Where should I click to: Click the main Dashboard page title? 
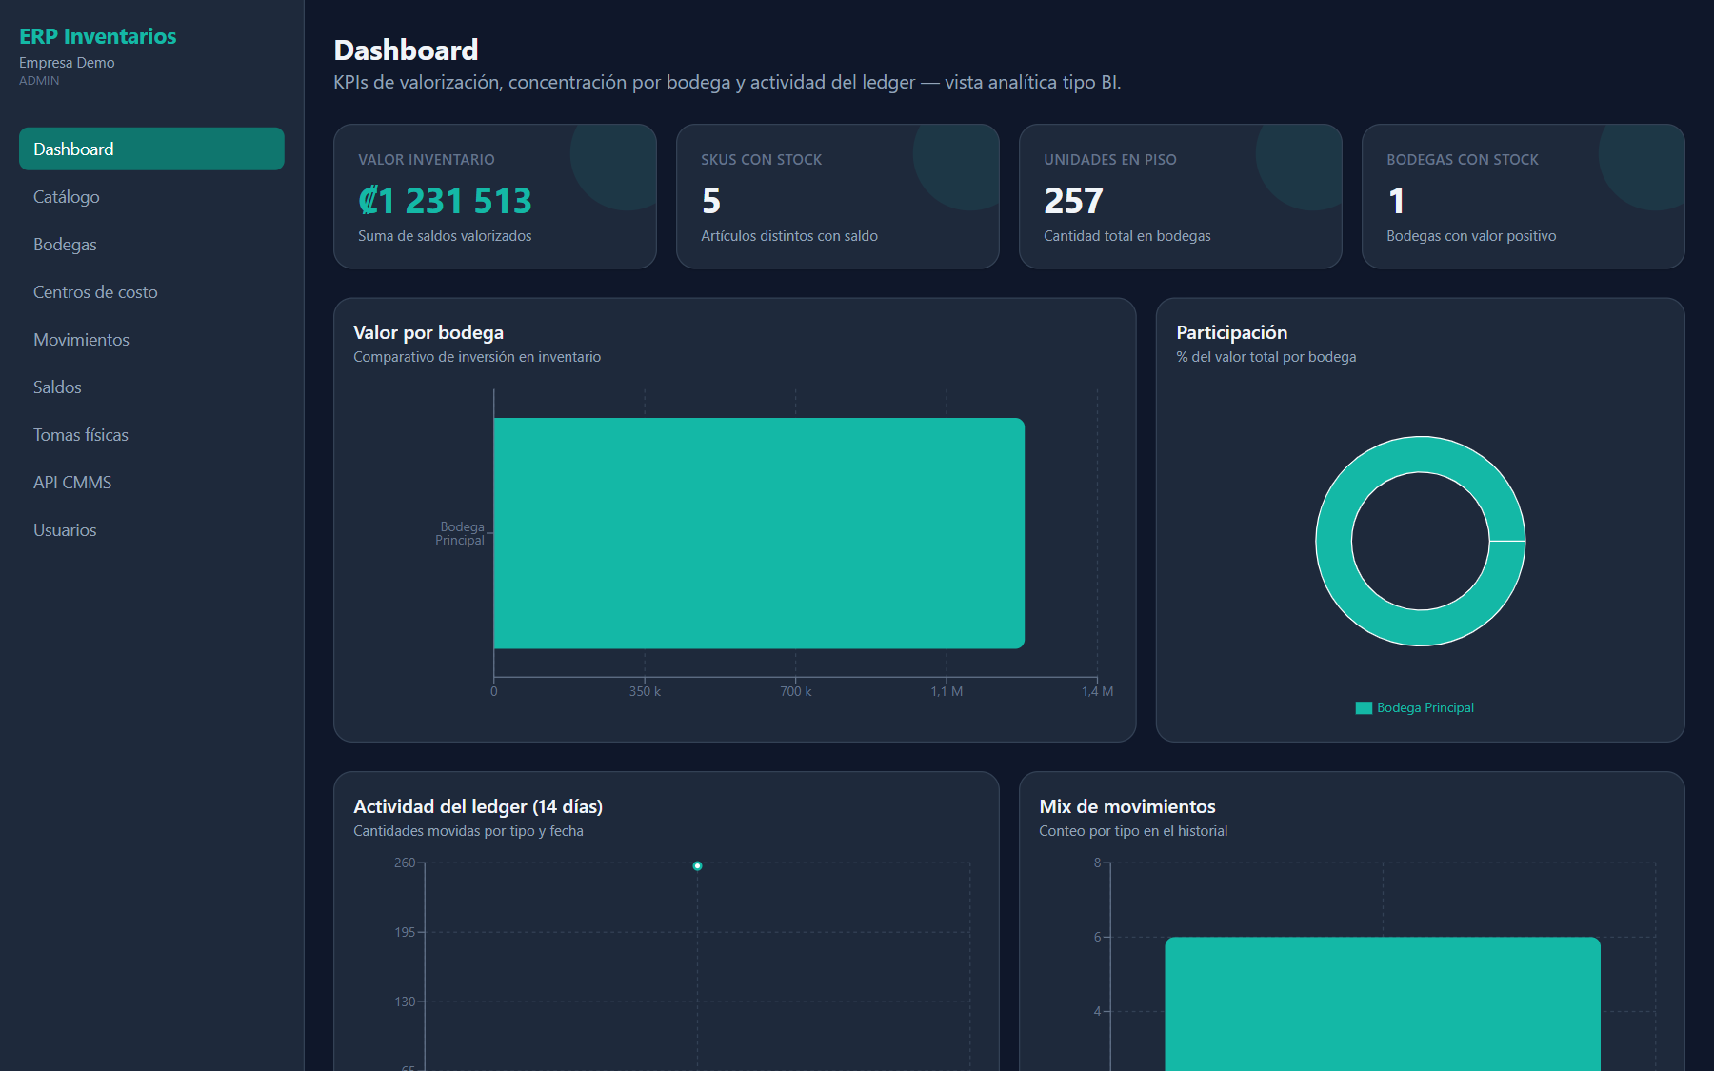pyautogui.click(x=406, y=50)
